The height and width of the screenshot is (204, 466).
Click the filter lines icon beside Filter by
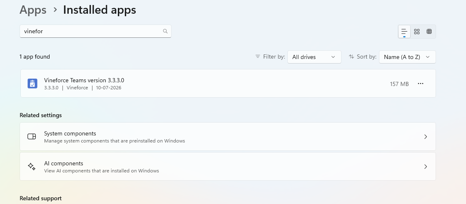pyautogui.click(x=258, y=57)
